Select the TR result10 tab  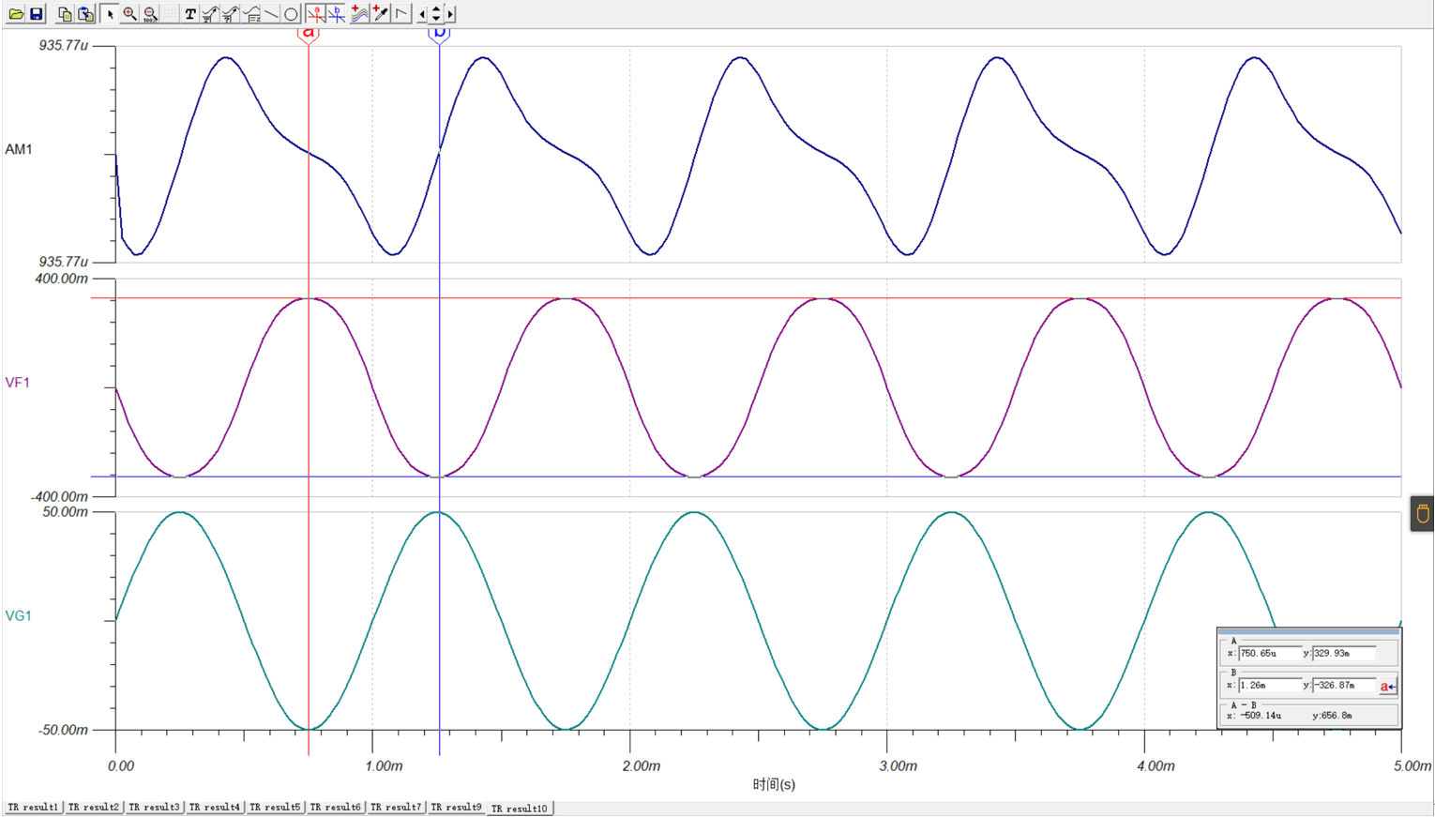click(x=520, y=808)
